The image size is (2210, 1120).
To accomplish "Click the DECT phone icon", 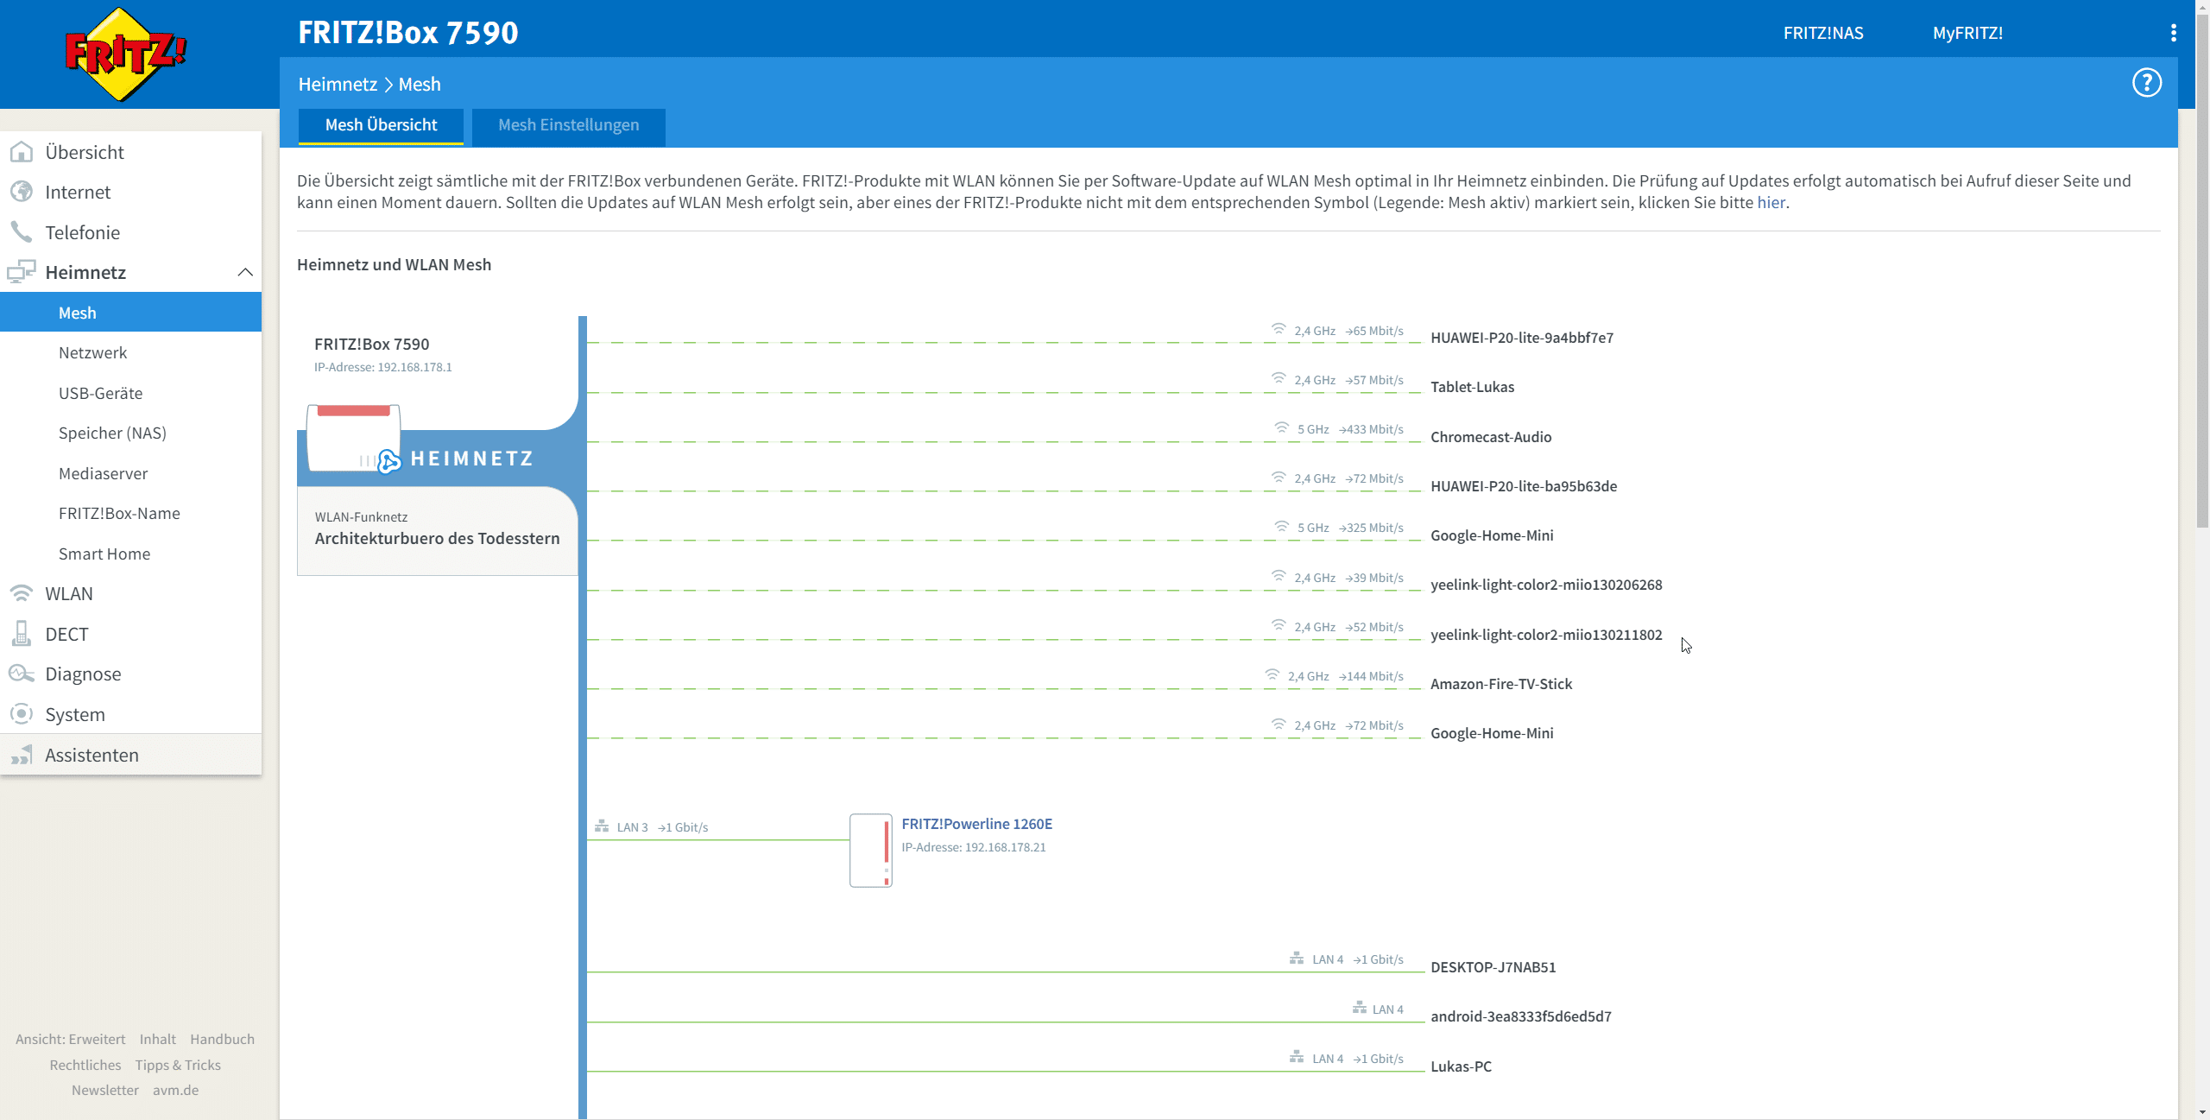I will click(x=22, y=634).
